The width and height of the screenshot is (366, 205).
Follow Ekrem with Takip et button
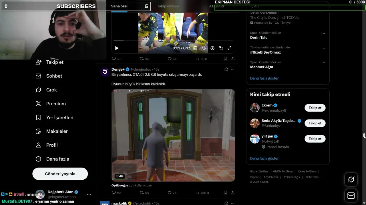(315, 108)
